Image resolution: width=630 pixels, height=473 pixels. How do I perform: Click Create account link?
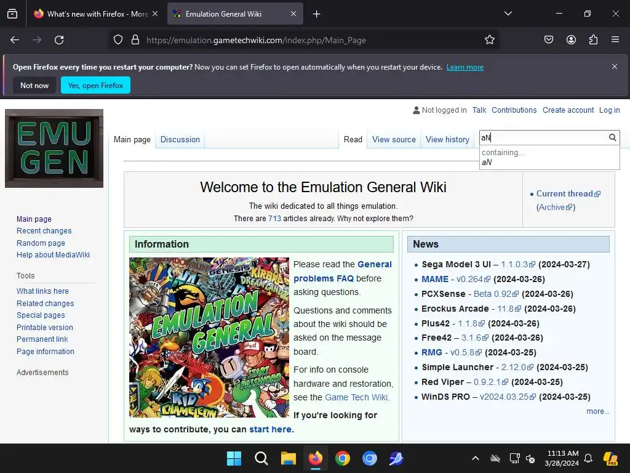(568, 110)
